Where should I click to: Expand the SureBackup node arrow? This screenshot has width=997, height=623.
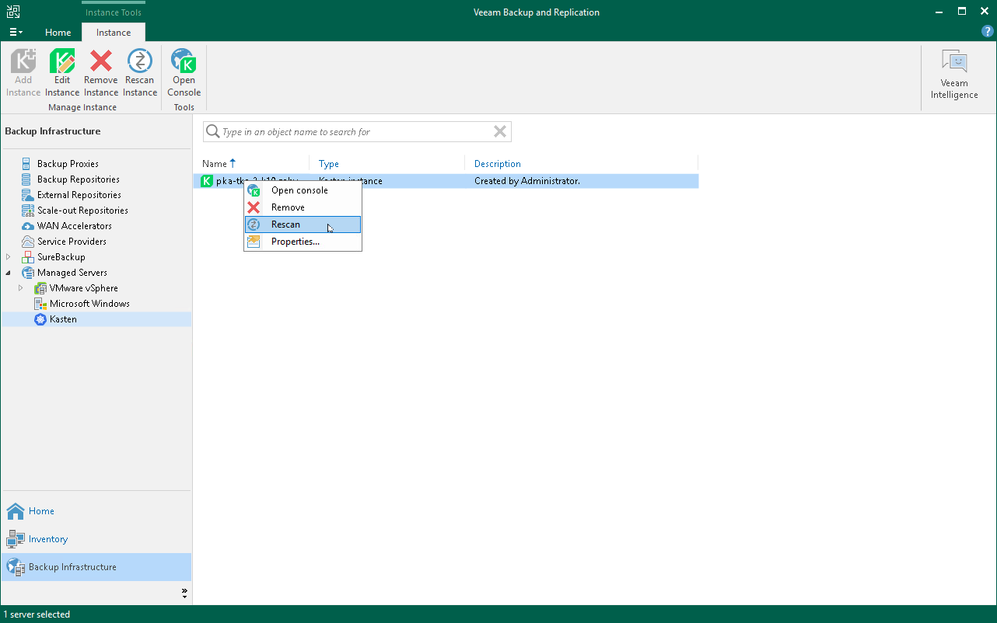pos(9,257)
